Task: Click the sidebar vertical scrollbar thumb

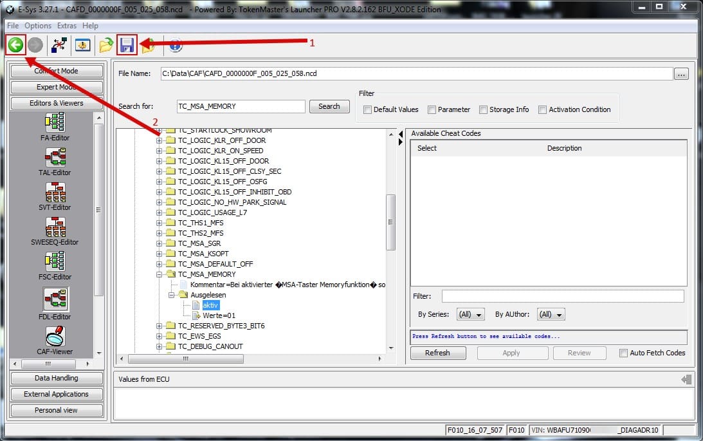Action: coord(98,209)
